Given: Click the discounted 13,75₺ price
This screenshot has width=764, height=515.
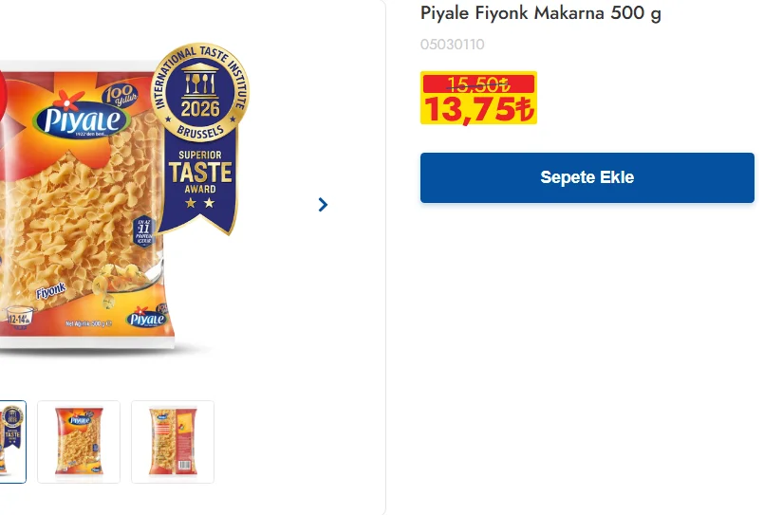Looking at the screenshot, I should (478, 109).
